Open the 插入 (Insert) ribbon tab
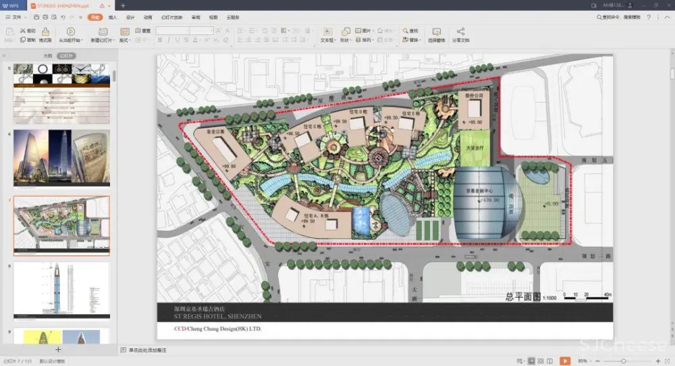Viewport: 675px width, 366px height. pyautogui.click(x=113, y=17)
